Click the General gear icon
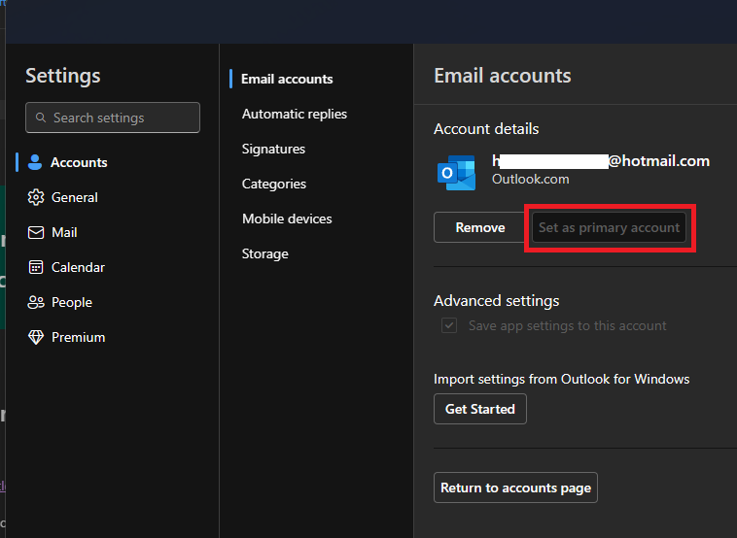Image resolution: width=737 pixels, height=538 pixels. [36, 197]
